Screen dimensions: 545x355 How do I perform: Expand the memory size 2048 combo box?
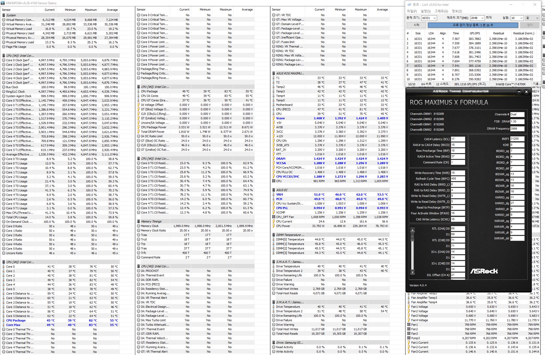[x=482, y=18]
